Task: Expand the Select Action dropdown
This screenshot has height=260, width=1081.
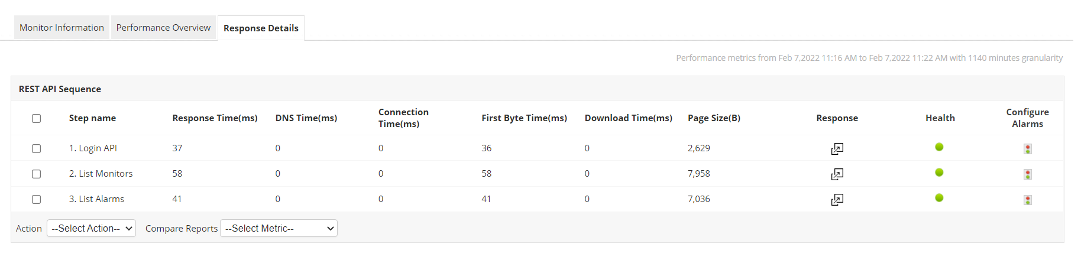Action: [x=91, y=228]
